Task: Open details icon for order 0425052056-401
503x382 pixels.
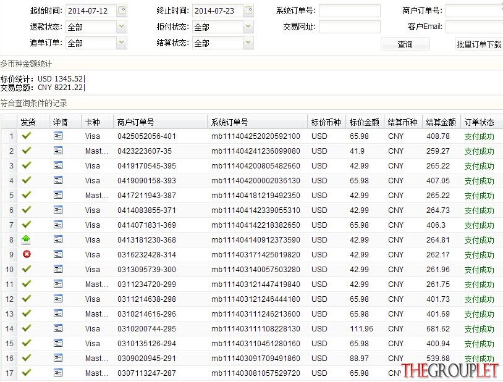Action: [x=58, y=136]
